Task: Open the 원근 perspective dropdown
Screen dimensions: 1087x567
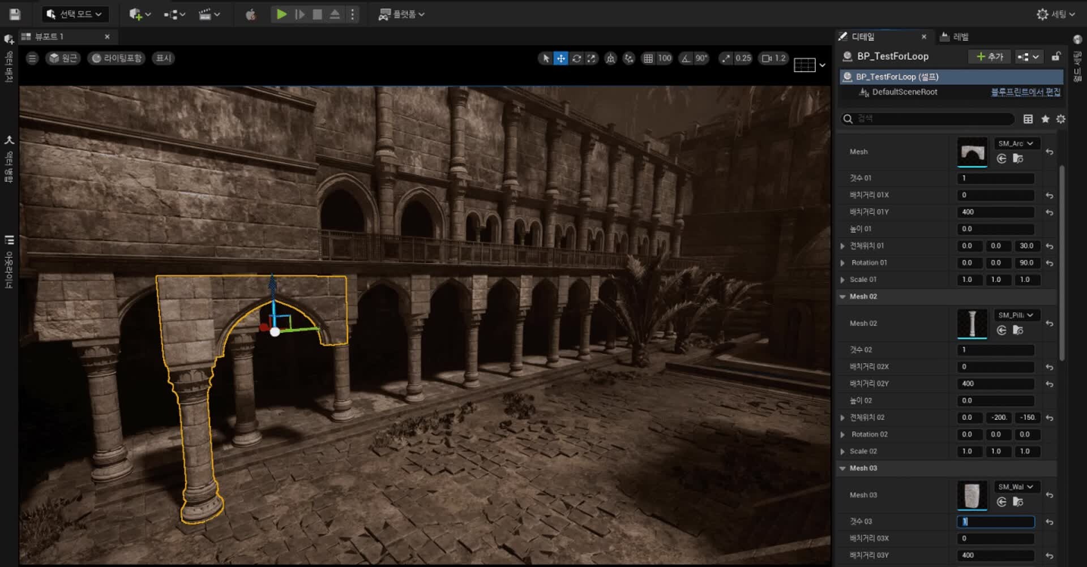Action: tap(63, 58)
